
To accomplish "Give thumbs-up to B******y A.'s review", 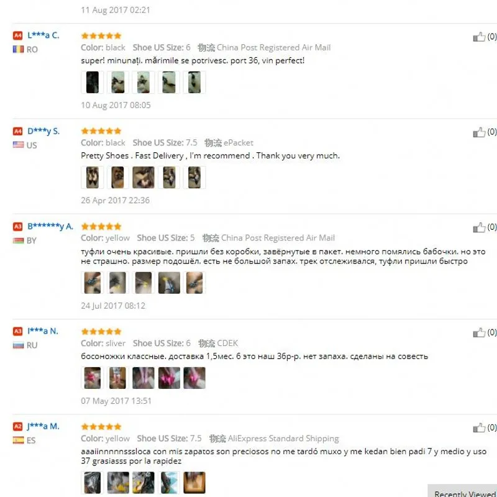I will 479,227.
